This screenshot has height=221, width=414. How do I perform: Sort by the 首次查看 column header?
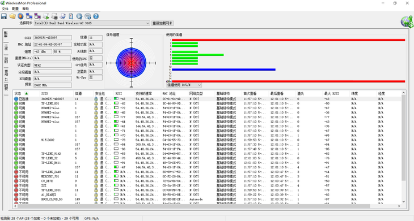pyautogui.click(x=255, y=93)
